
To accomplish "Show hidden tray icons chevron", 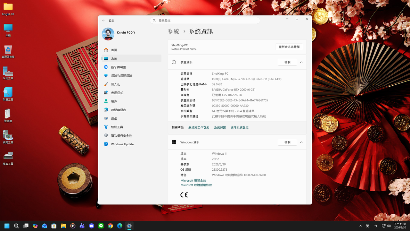I will (x=361, y=226).
